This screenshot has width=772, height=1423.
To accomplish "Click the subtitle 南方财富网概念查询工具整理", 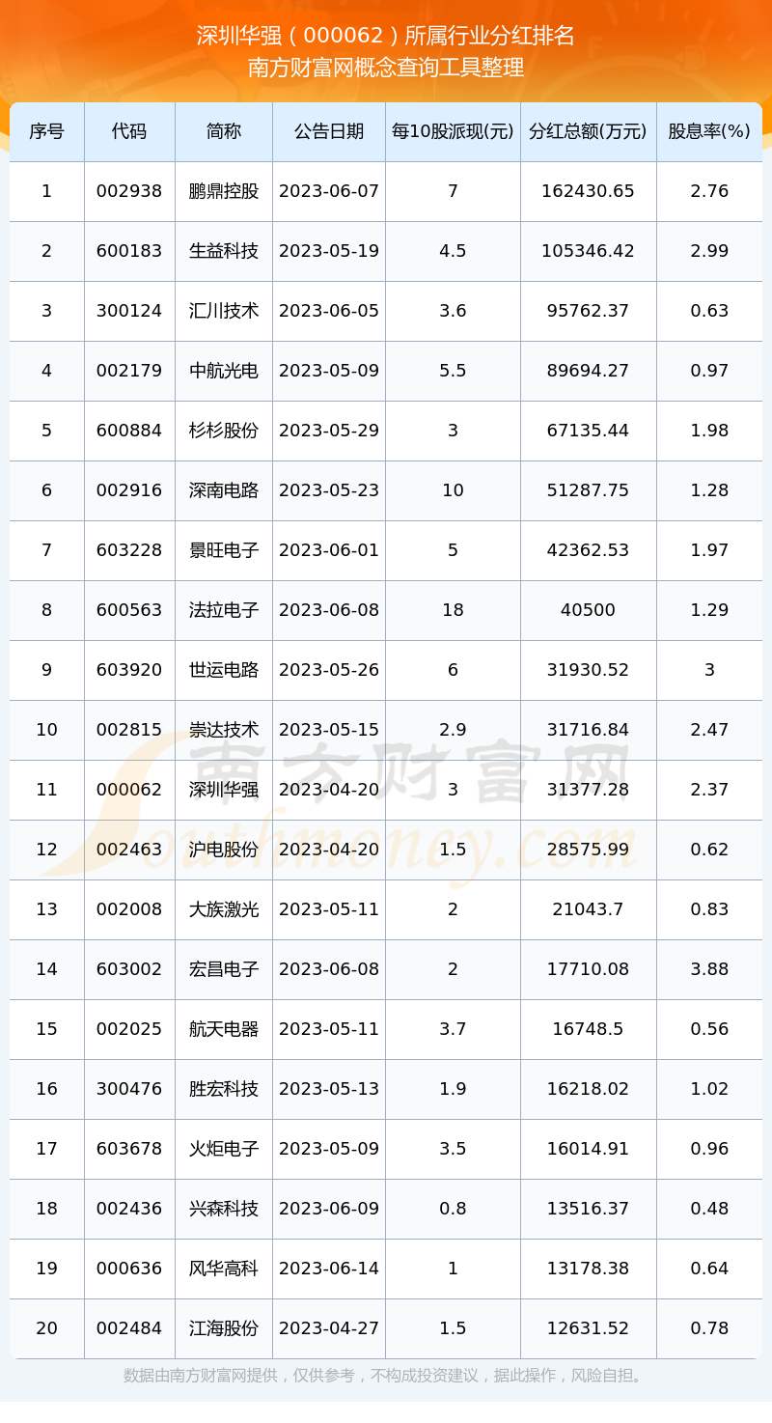I will pos(386,69).
